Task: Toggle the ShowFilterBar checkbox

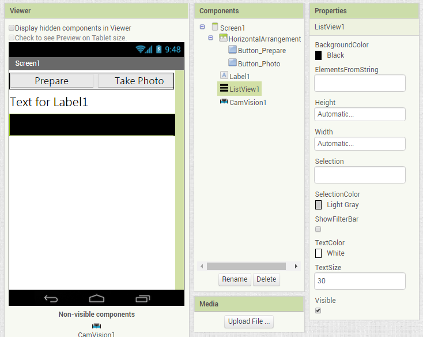Action: coord(318,229)
